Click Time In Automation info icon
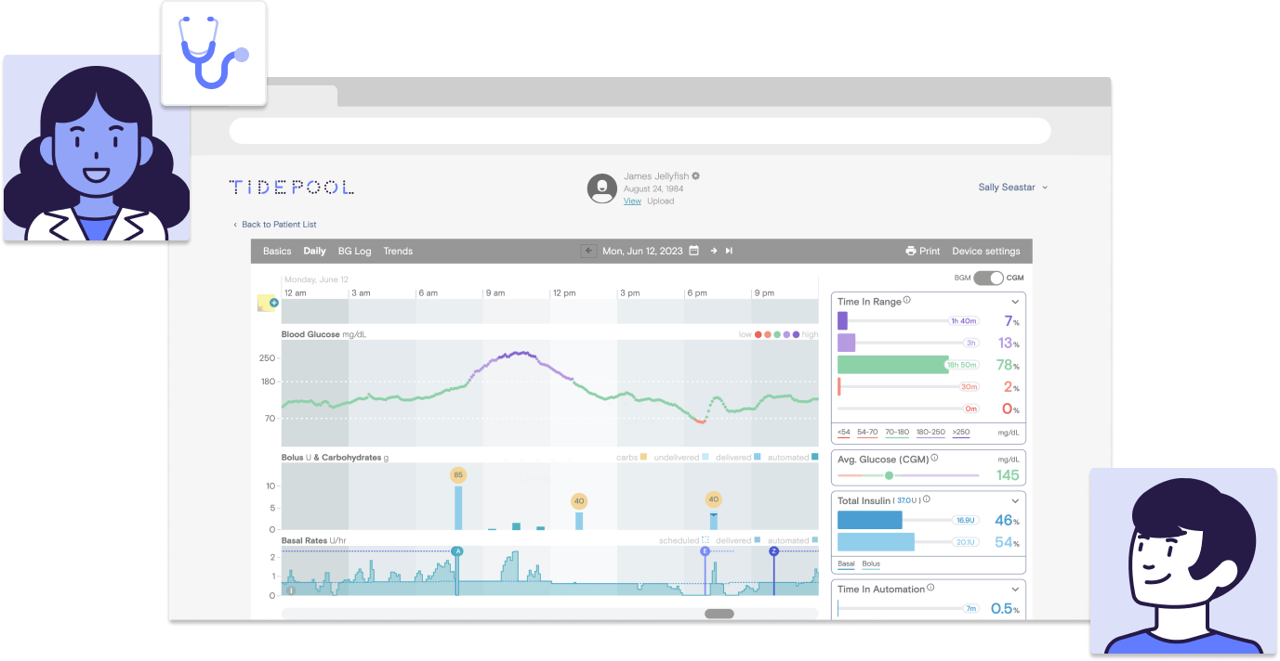Screen dimensions: 1280x661 tap(930, 588)
